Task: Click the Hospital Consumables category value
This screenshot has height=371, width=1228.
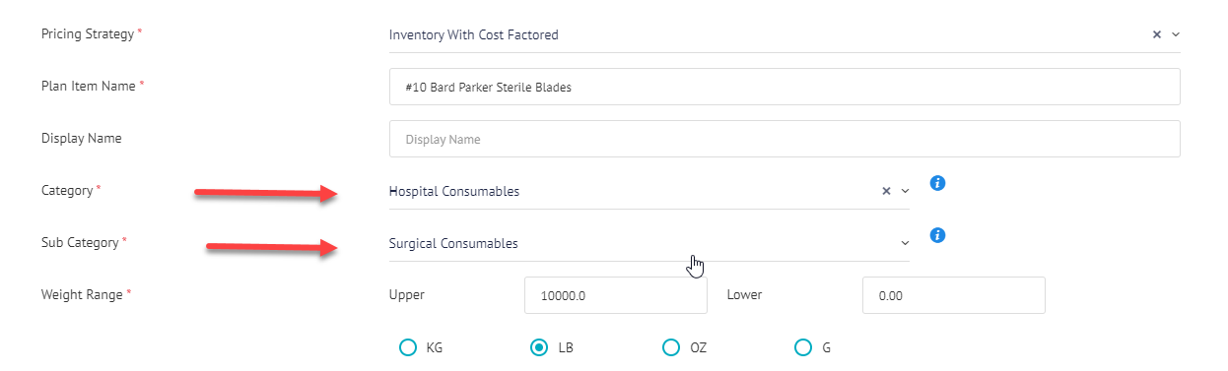Action: click(x=454, y=191)
